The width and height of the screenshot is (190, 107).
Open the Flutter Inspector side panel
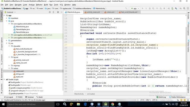click(189, 29)
